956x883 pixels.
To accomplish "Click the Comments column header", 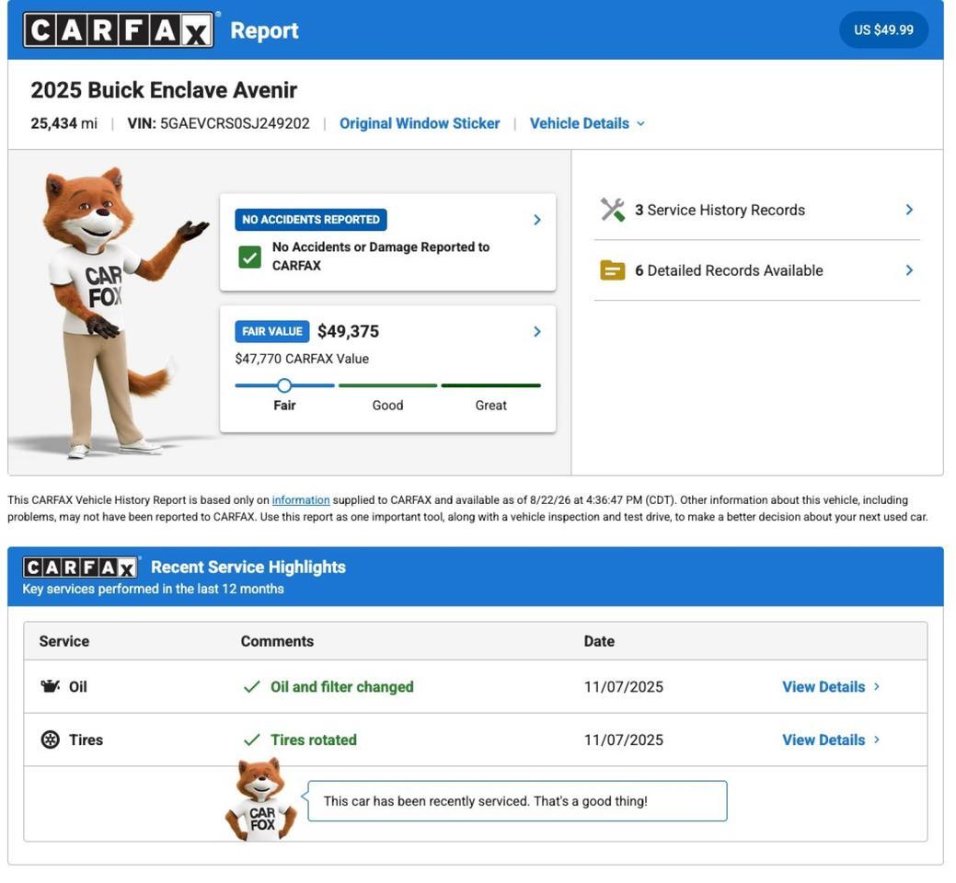I will coord(277,641).
